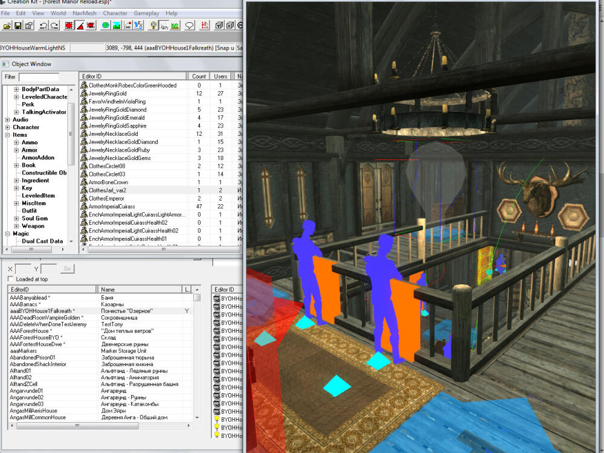The height and width of the screenshot is (453, 604).
Task: Toggle the Snap to Angle icon
Action: tap(80, 26)
